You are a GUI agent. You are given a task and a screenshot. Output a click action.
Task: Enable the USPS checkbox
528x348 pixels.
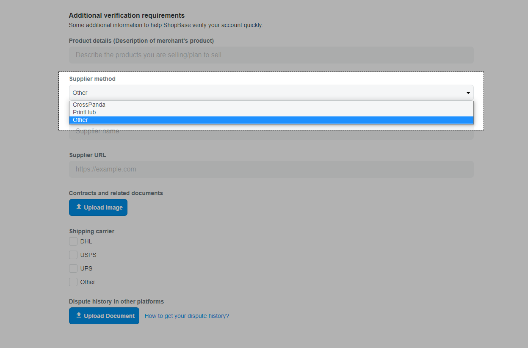[x=73, y=255]
